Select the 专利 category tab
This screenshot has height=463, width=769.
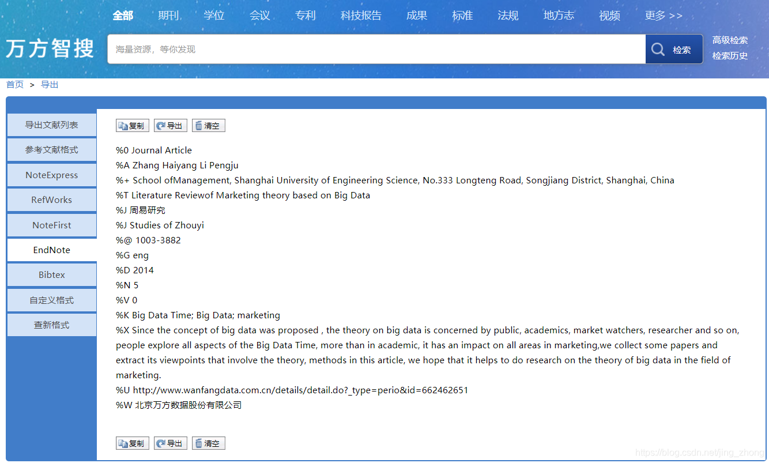tap(306, 16)
